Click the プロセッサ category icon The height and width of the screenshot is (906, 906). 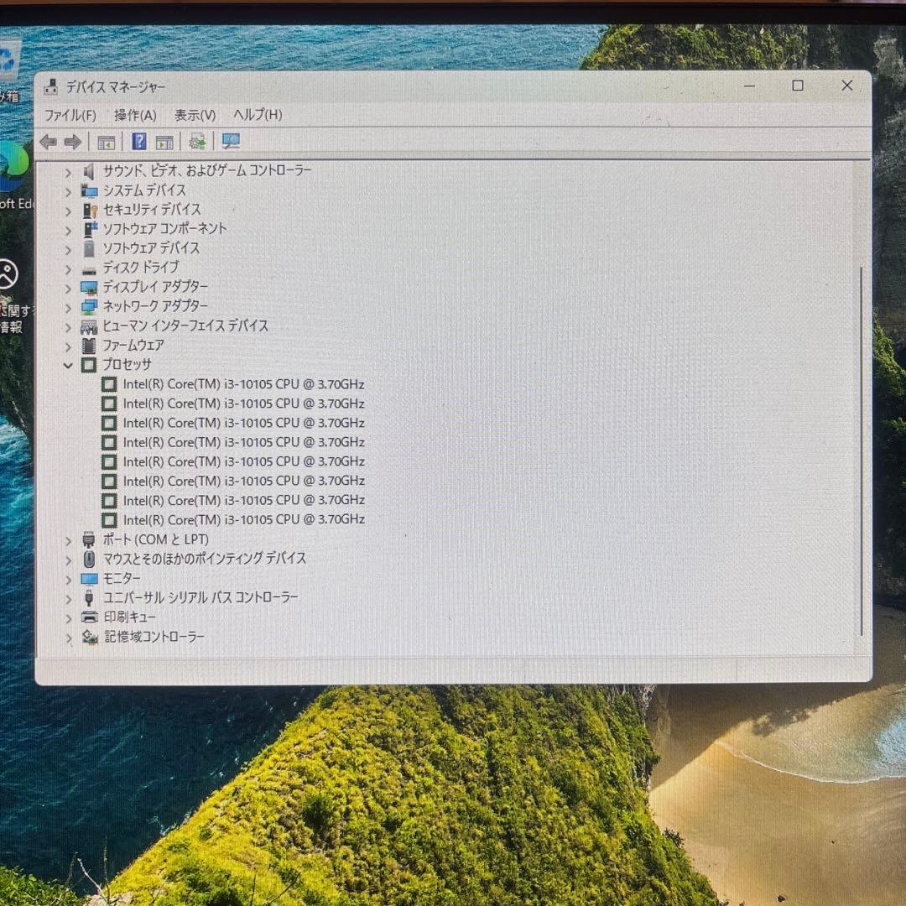pos(89,365)
